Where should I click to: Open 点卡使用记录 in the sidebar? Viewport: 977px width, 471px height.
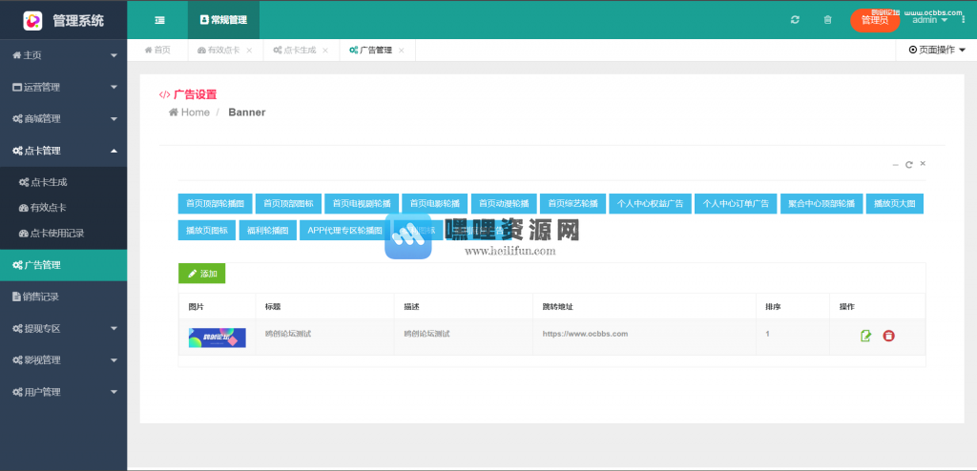coord(64,234)
